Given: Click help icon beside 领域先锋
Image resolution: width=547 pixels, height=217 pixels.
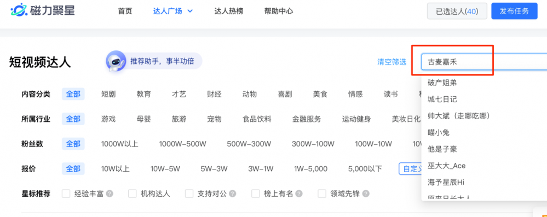Looking at the screenshot, I should (366, 193).
